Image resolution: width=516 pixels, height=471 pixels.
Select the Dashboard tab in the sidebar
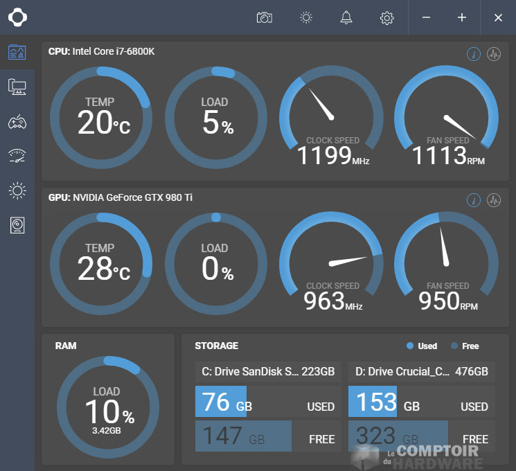tap(17, 52)
